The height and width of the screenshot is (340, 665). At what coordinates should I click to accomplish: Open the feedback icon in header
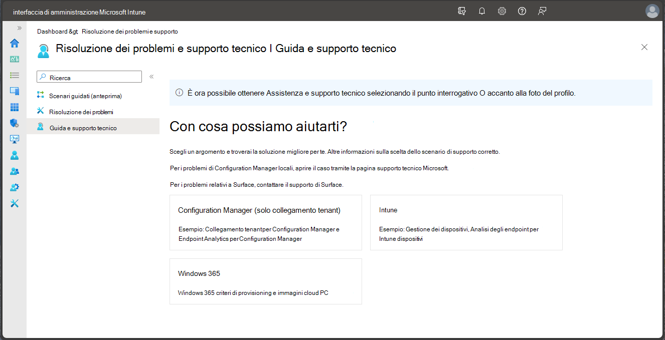(542, 11)
